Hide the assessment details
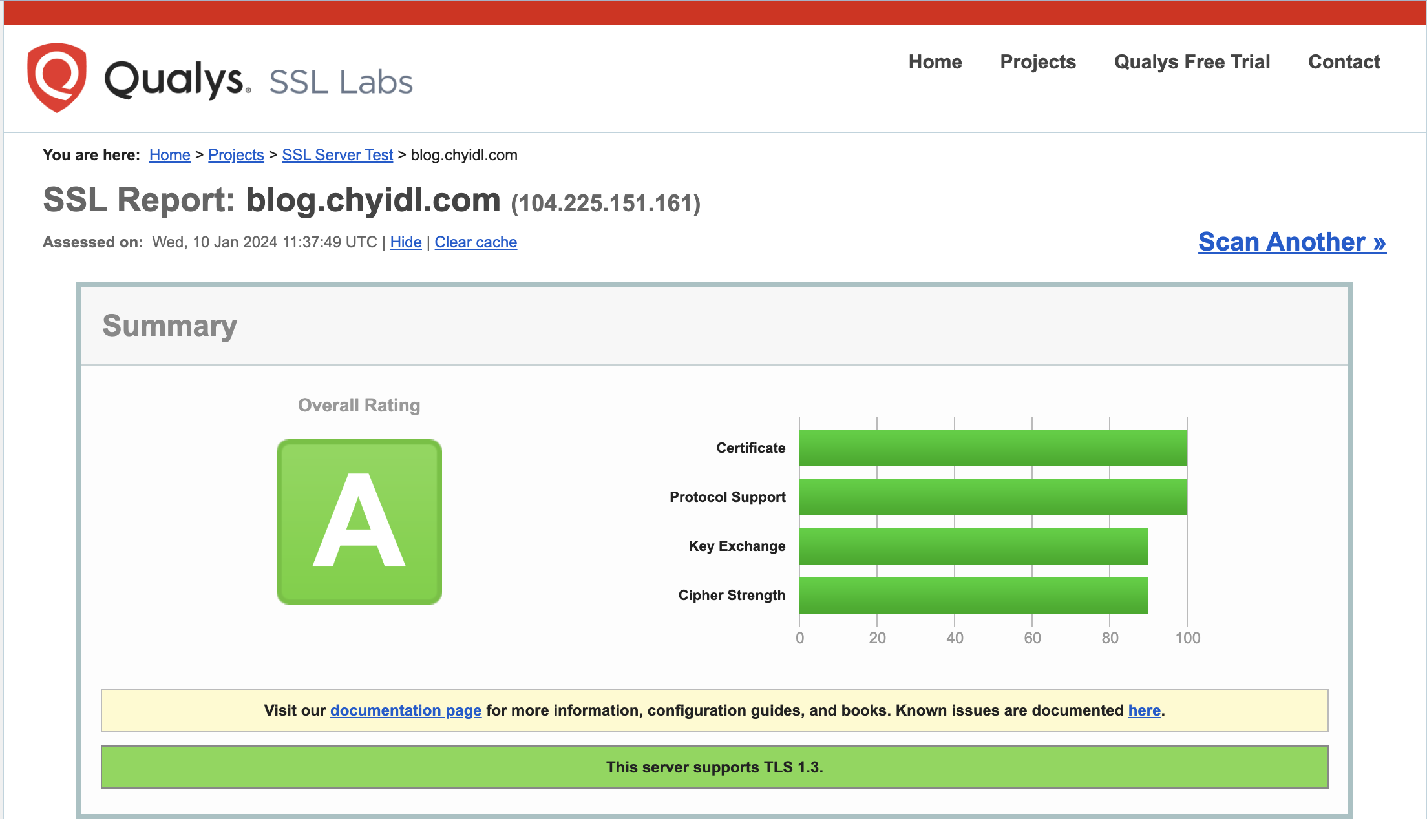 click(405, 242)
